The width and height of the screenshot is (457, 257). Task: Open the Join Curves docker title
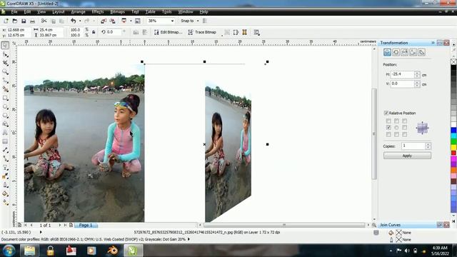(391, 225)
